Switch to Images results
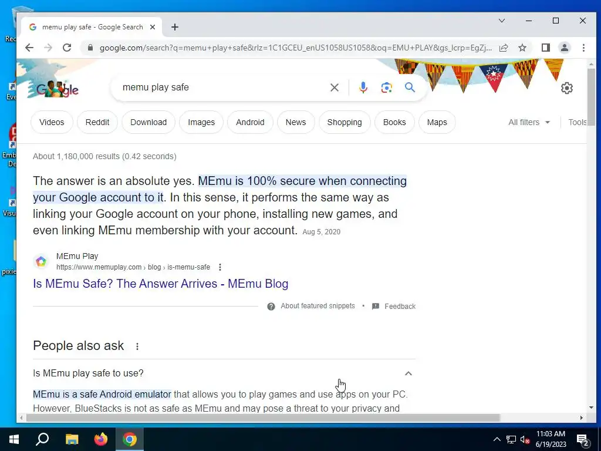This screenshot has width=601, height=451. click(x=201, y=122)
